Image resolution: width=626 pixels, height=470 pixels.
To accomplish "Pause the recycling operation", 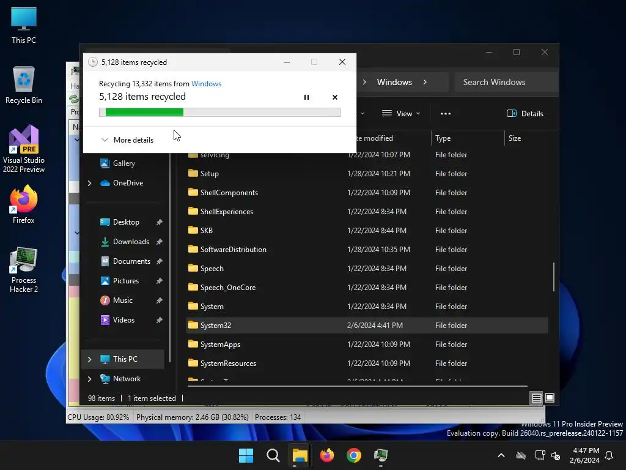I will click(x=306, y=97).
